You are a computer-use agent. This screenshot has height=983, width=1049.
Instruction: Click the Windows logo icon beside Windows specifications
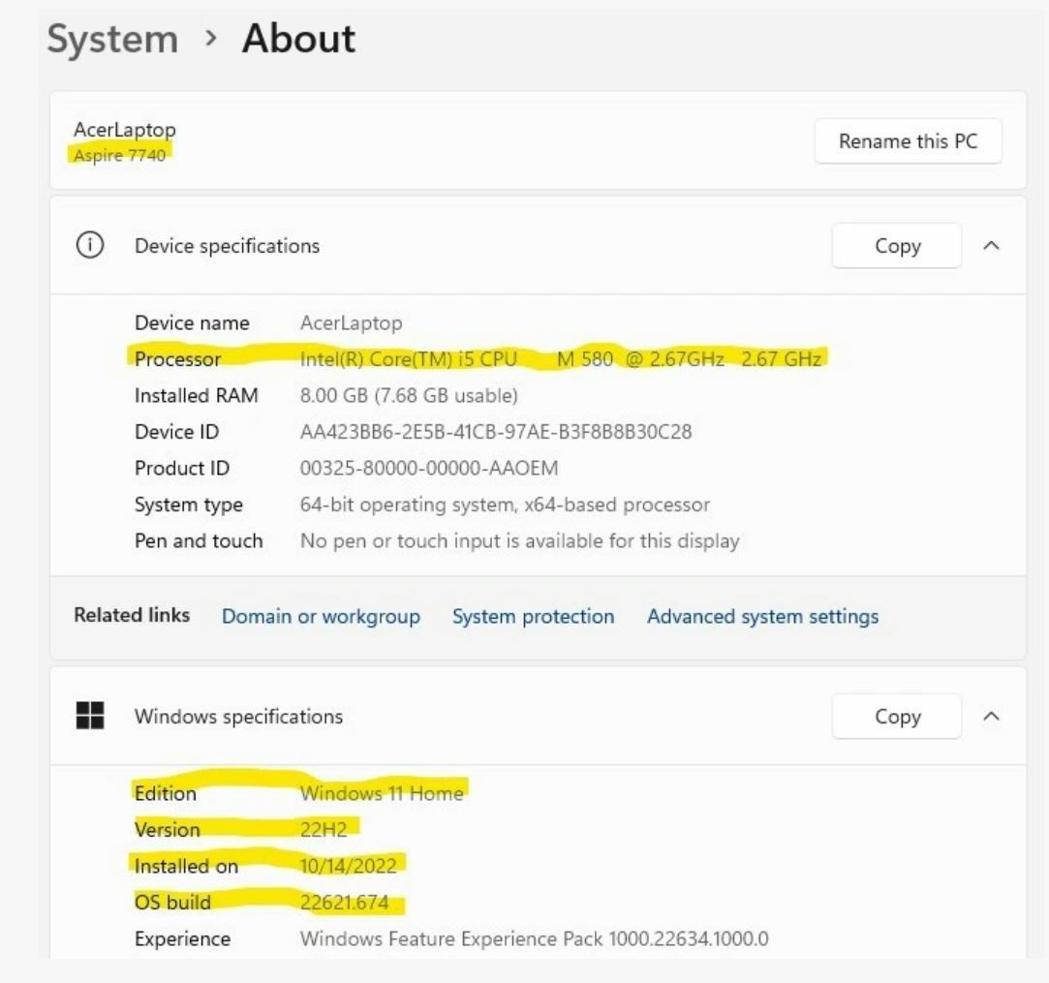tap(90, 717)
